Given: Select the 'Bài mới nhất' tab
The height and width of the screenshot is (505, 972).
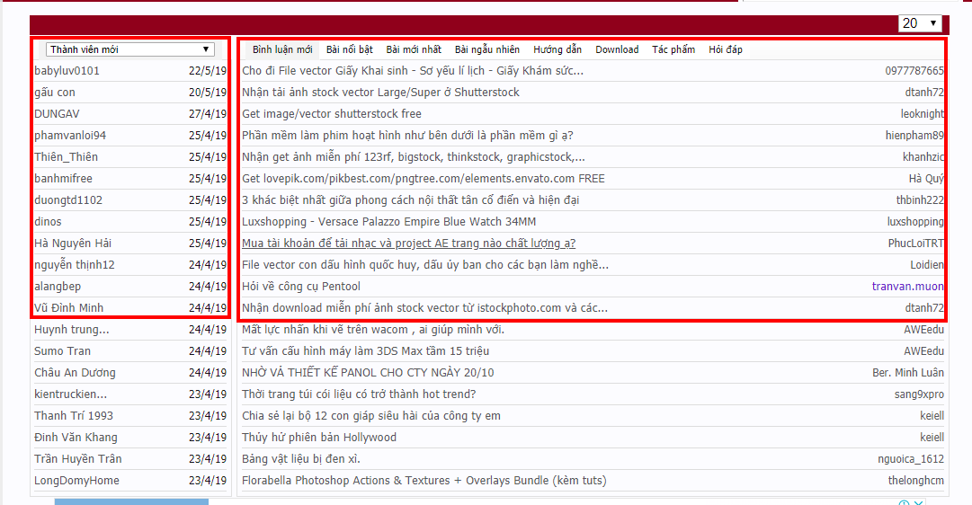Looking at the screenshot, I should [x=414, y=49].
